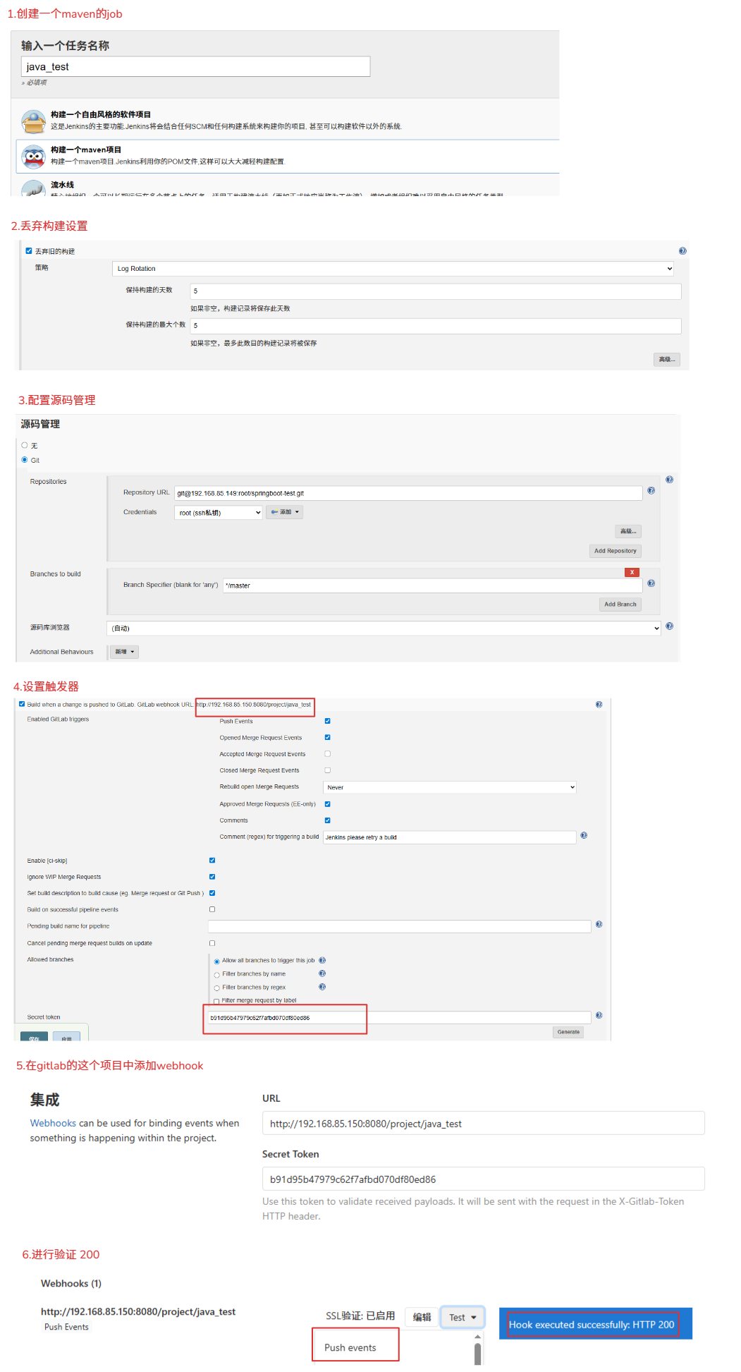741x1372 pixels.
Task: Toggle Ignore WIP Merge Requests checkbox
Action: (212, 877)
